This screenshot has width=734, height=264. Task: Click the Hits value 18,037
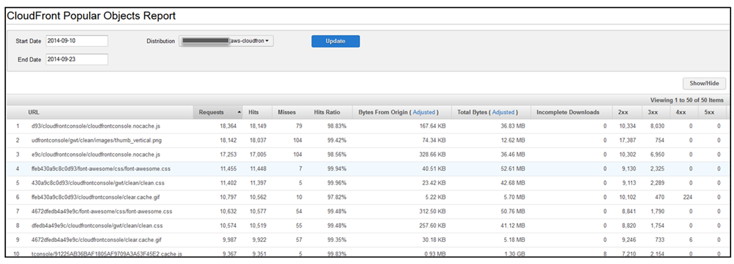[258, 140]
